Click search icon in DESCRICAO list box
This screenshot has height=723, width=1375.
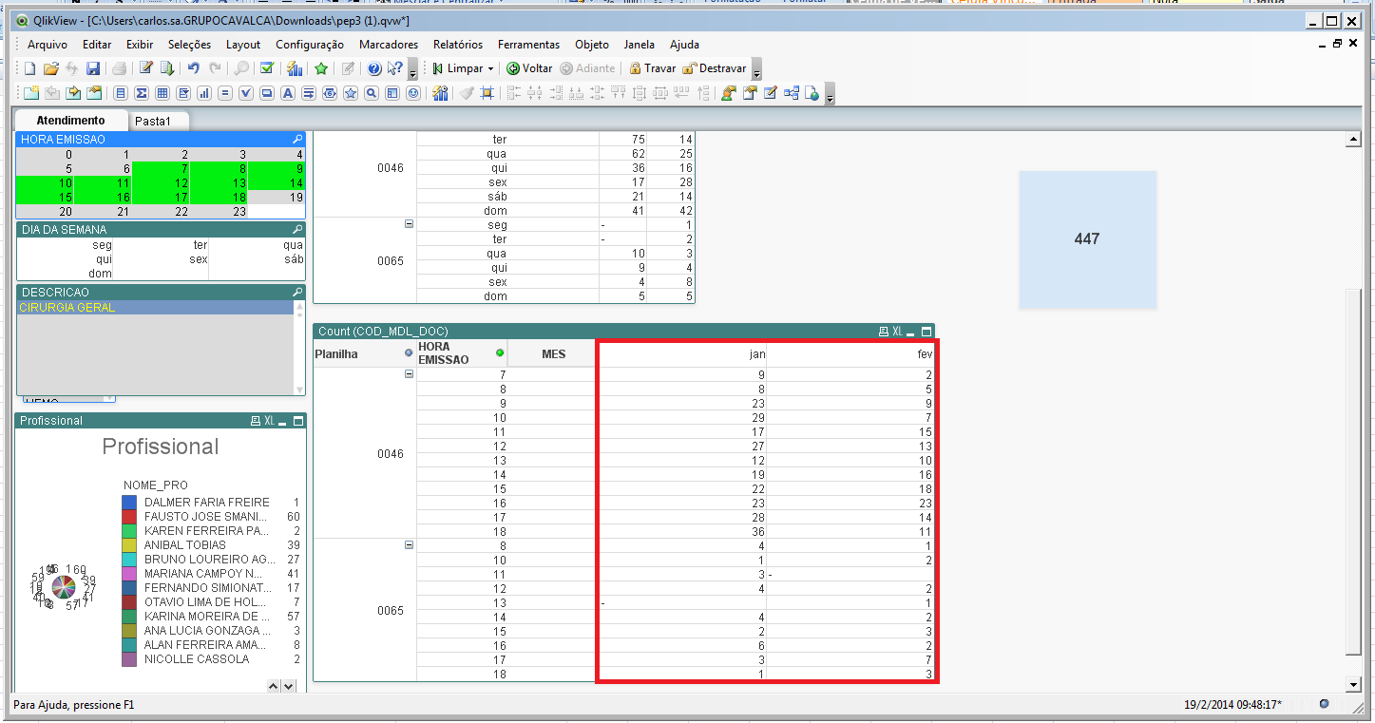pyautogui.click(x=297, y=292)
